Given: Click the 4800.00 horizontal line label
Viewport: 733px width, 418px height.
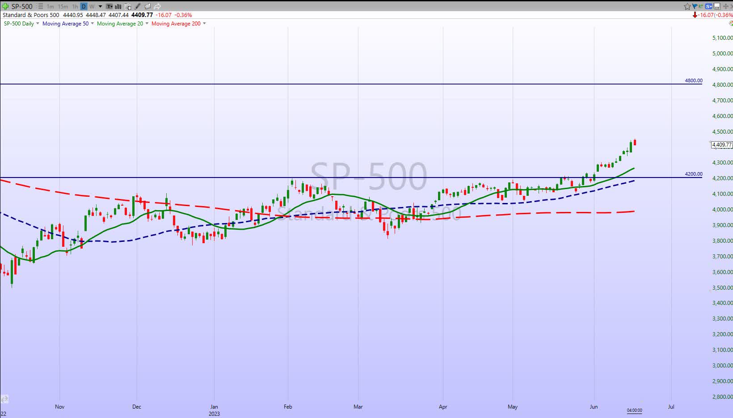Looking at the screenshot, I should tap(693, 81).
